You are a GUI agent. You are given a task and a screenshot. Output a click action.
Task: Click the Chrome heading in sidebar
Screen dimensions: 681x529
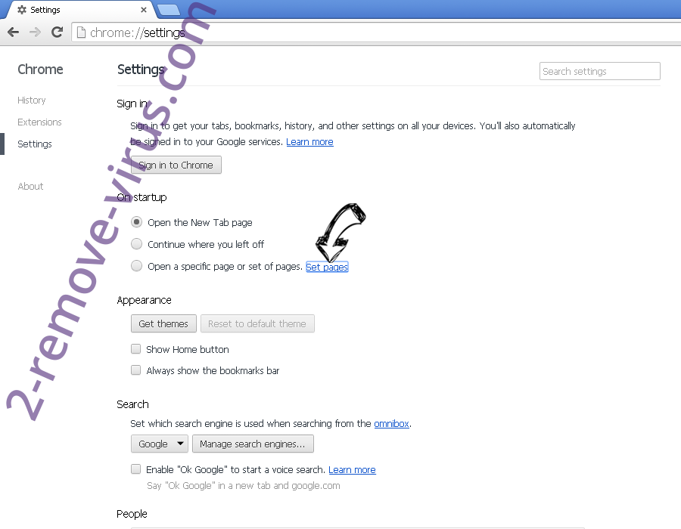[x=40, y=70]
